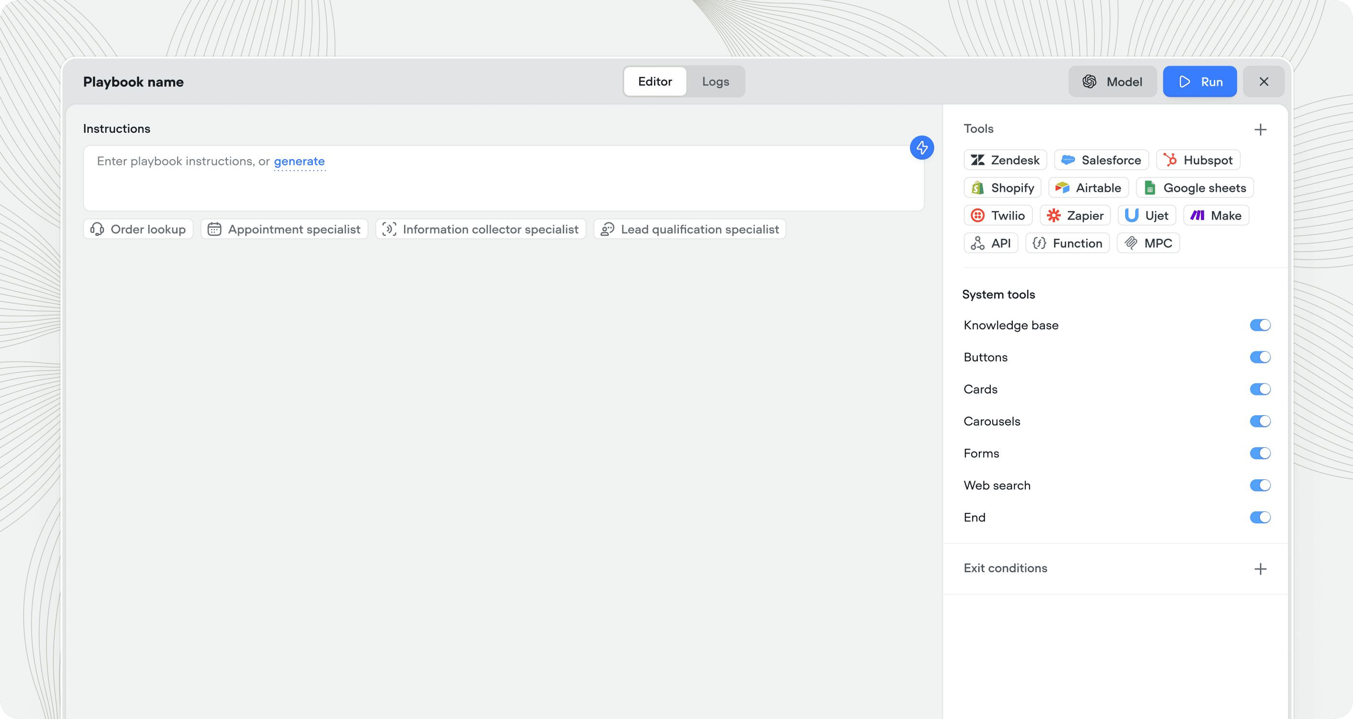Click the Exit conditions label
This screenshot has width=1353, height=719.
point(1005,568)
